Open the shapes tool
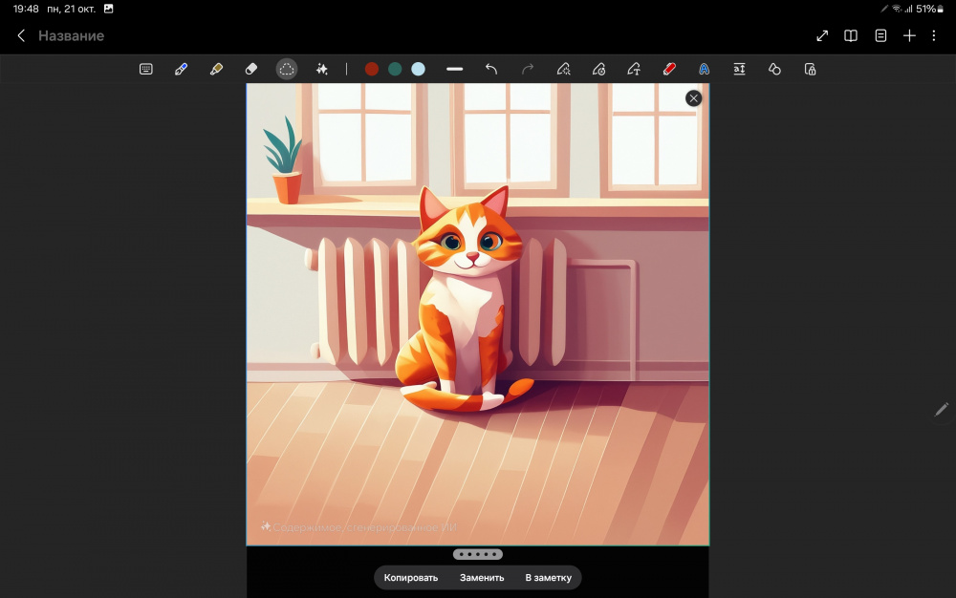 pyautogui.click(x=774, y=69)
